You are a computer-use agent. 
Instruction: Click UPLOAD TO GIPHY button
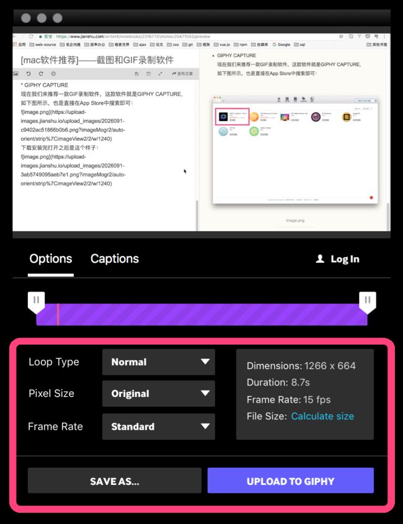(290, 481)
